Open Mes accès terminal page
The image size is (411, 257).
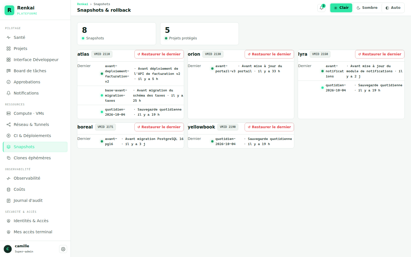[x=35, y=232]
